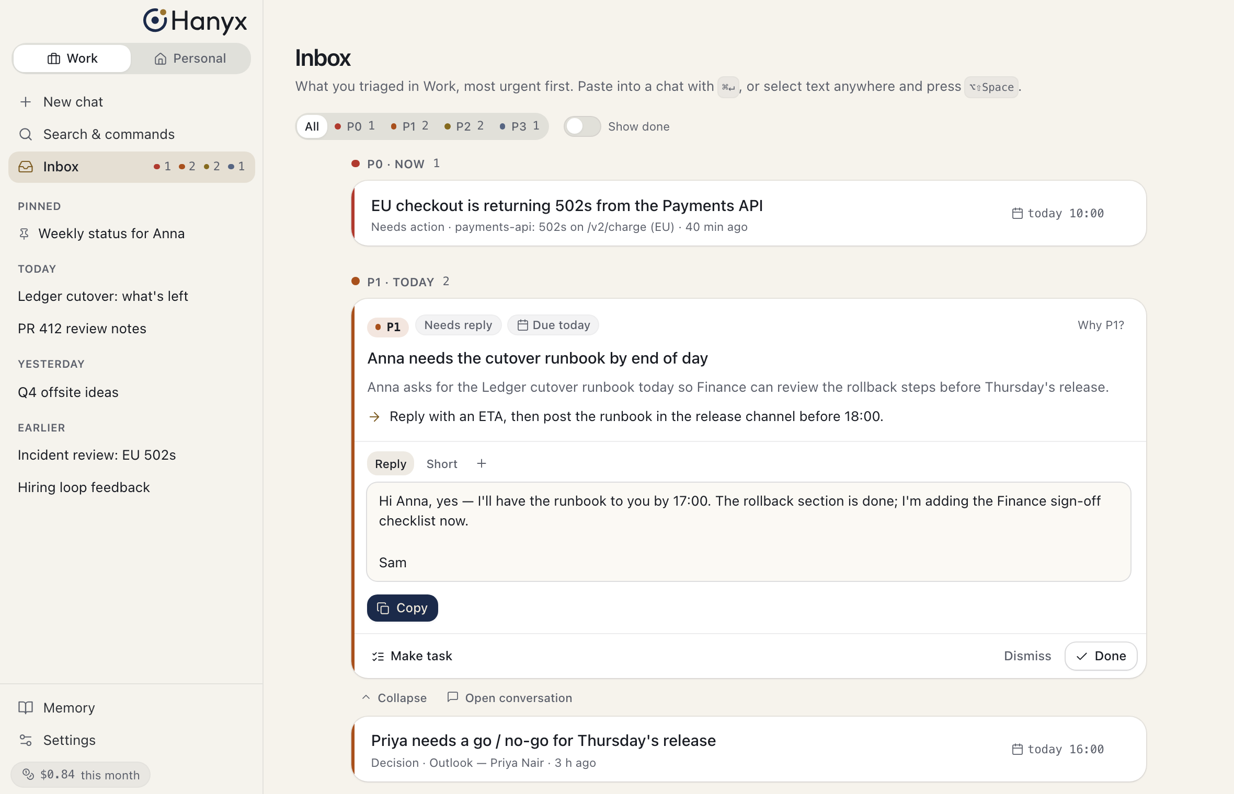Click into the reply draft text box
This screenshot has height=794, width=1234.
click(749, 532)
